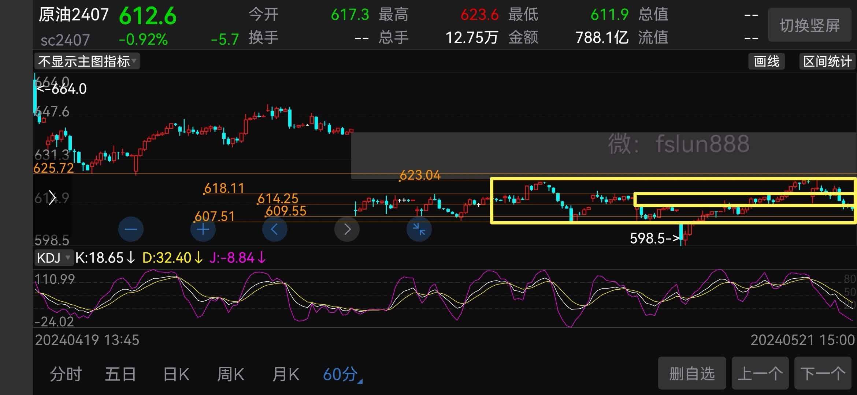This screenshot has width=857, height=395.
Task: Open KDJ indicator selector dropdown
Action: 53,258
